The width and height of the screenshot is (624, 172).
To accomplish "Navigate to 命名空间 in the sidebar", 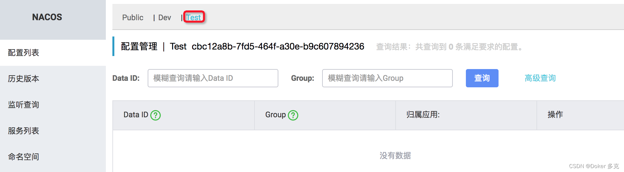I will tap(24, 157).
